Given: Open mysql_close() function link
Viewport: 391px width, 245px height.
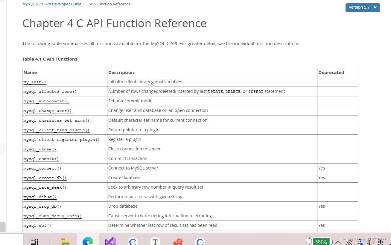Looking at the screenshot, I should 40,149.
